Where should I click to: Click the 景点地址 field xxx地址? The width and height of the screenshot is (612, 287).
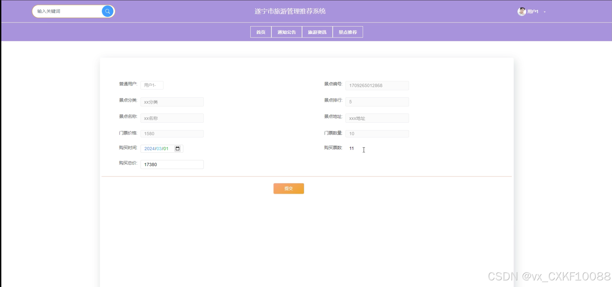pyautogui.click(x=377, y=118)
